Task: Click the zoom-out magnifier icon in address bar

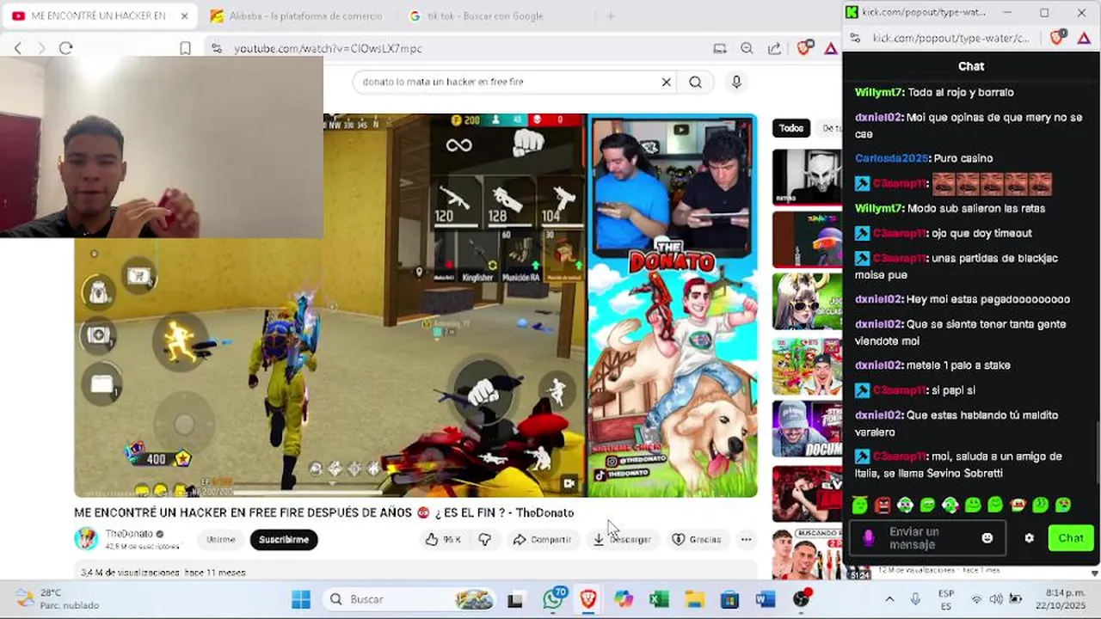Action: 747,49
